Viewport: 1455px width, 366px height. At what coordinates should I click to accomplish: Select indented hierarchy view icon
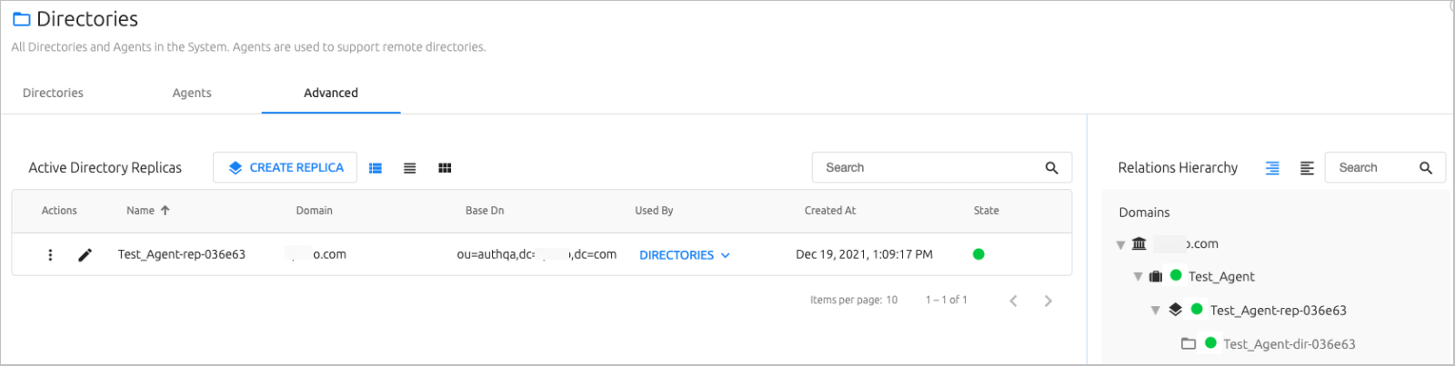click(1272, 168)
